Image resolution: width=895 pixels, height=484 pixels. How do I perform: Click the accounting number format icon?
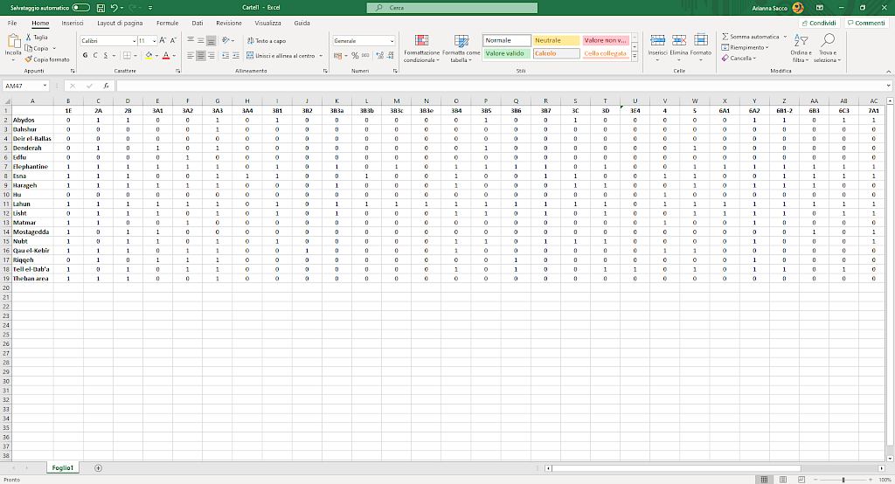tap(338, 55)
